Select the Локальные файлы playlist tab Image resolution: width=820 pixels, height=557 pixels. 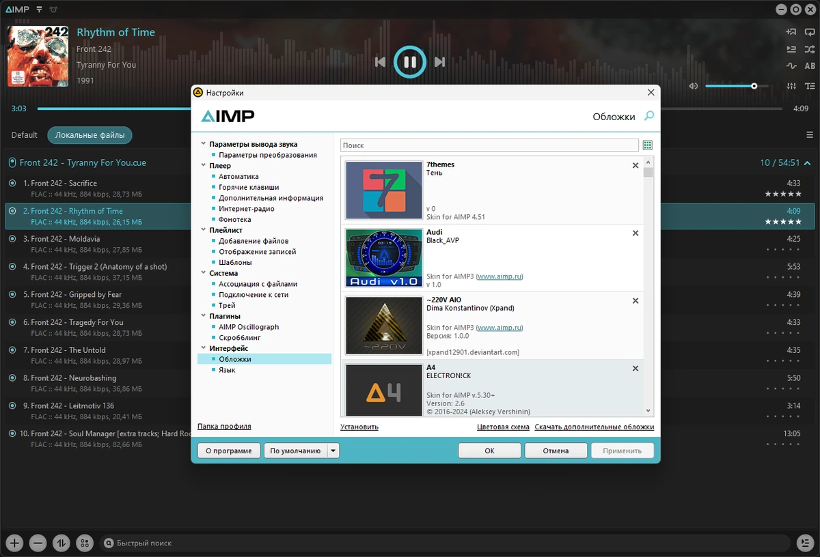tap(90, 135)
